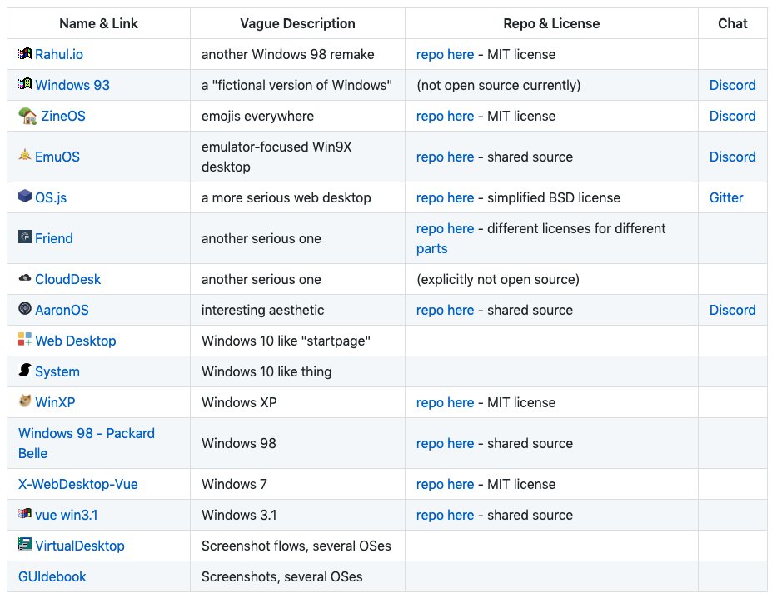Viewport: 772px width, 603px height.
Task: Open the CloudDesk link
Action: (x=68, y=280)
